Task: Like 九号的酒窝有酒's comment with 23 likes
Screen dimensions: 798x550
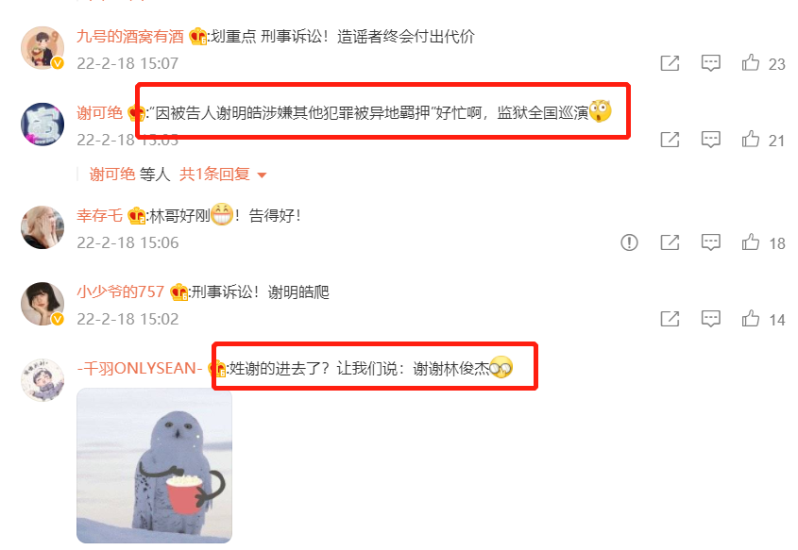Action: [750, 62]
